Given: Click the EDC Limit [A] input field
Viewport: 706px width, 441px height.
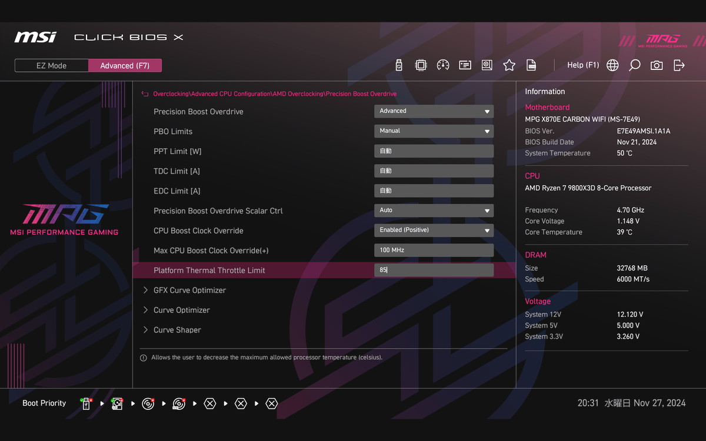Looking at the screenshot, I should (434, 191).
